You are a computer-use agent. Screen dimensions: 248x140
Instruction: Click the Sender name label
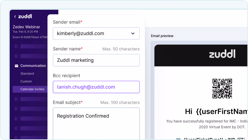[x=68, y=49]
